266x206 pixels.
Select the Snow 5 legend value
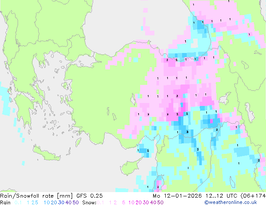point(124,203)
